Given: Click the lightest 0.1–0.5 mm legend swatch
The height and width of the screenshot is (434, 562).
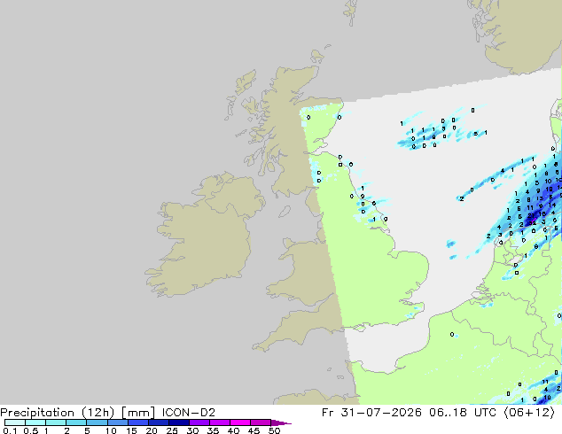Looking at the screenshot, I should click(15, 422).
